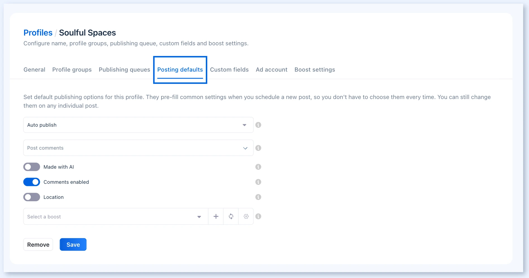Switch to the Ad account tab

(271, 70)
